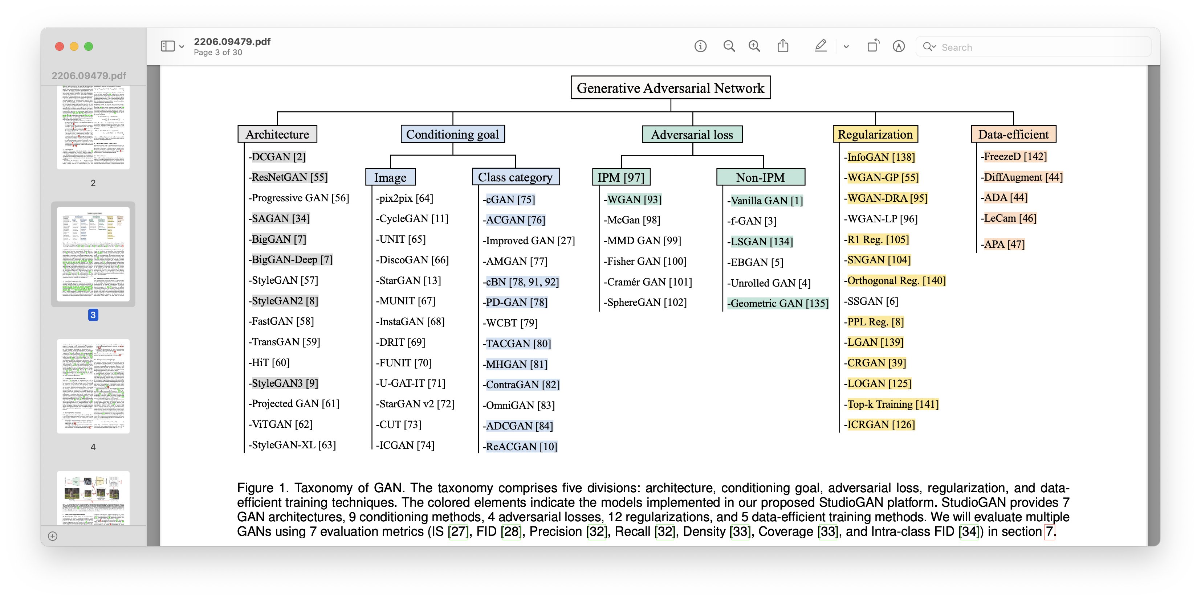Click the 2206.09479.pdf sidebar header
Viewport: 1201px width, 600px height.
pyautogui.click(x=89, y=75)
